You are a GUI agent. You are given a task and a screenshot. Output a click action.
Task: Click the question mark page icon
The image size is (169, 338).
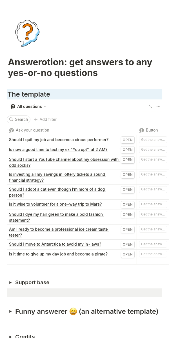pos(27,33)
